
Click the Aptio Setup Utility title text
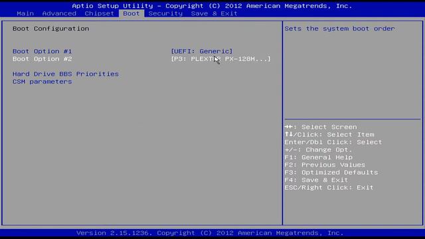[212, 6]
